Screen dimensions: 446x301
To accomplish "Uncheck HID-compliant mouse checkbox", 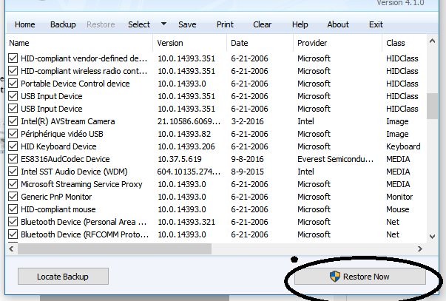I will pyautogui.click(x=13, y=209).
